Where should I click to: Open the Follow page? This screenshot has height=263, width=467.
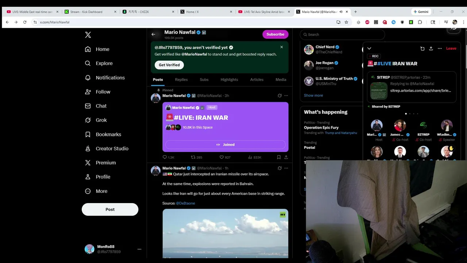98,92
